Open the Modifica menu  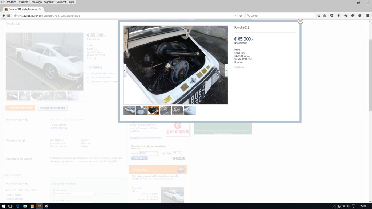point(11,2)
